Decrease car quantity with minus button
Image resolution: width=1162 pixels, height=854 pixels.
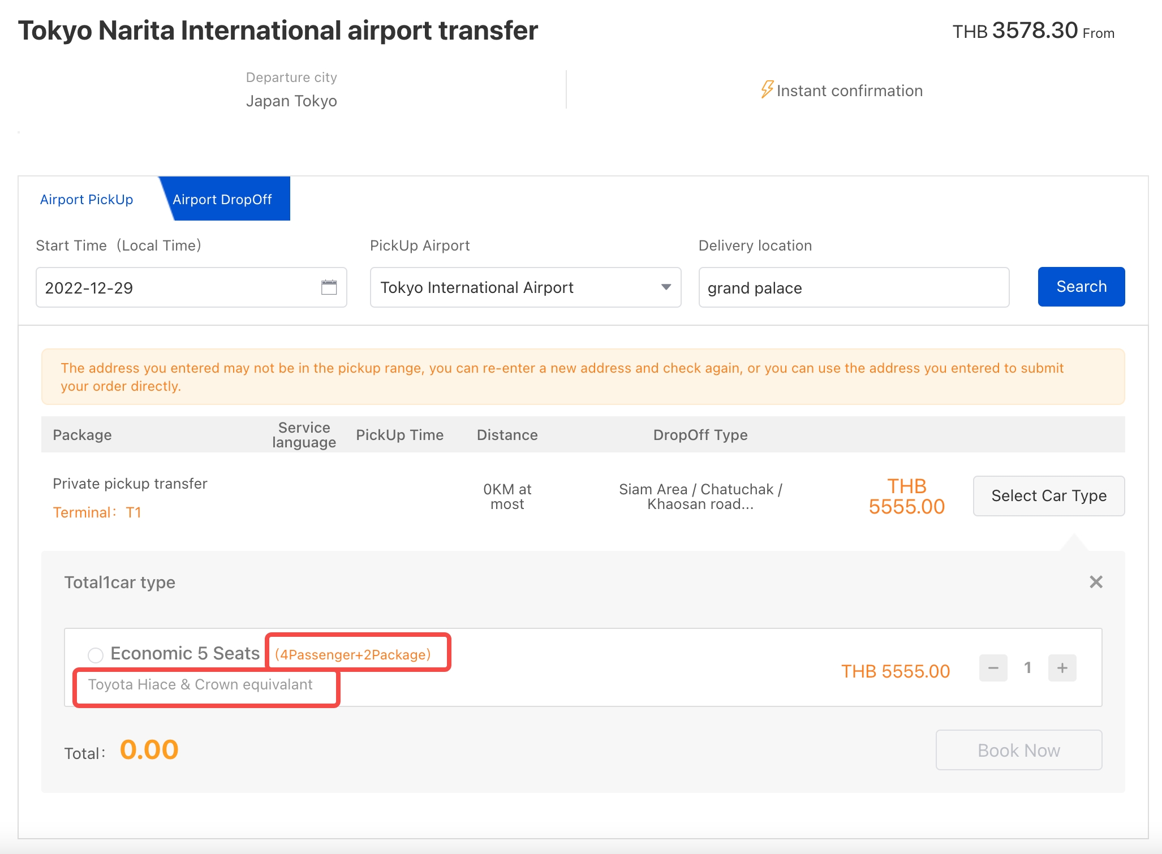coord(993,668)
